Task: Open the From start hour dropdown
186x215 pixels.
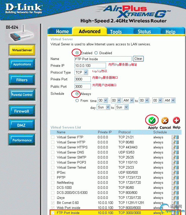Action: coord(103,100)
